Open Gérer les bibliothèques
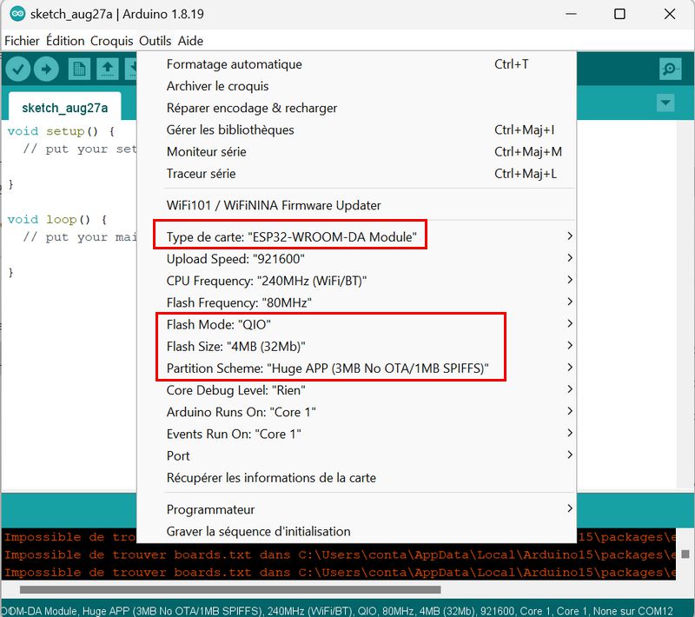 click(356, 129)
